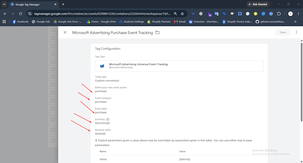This screenshot has width=303, height=163.
Task: Click the round blue extension icon before Extensions puzzle
Action: 271,14
